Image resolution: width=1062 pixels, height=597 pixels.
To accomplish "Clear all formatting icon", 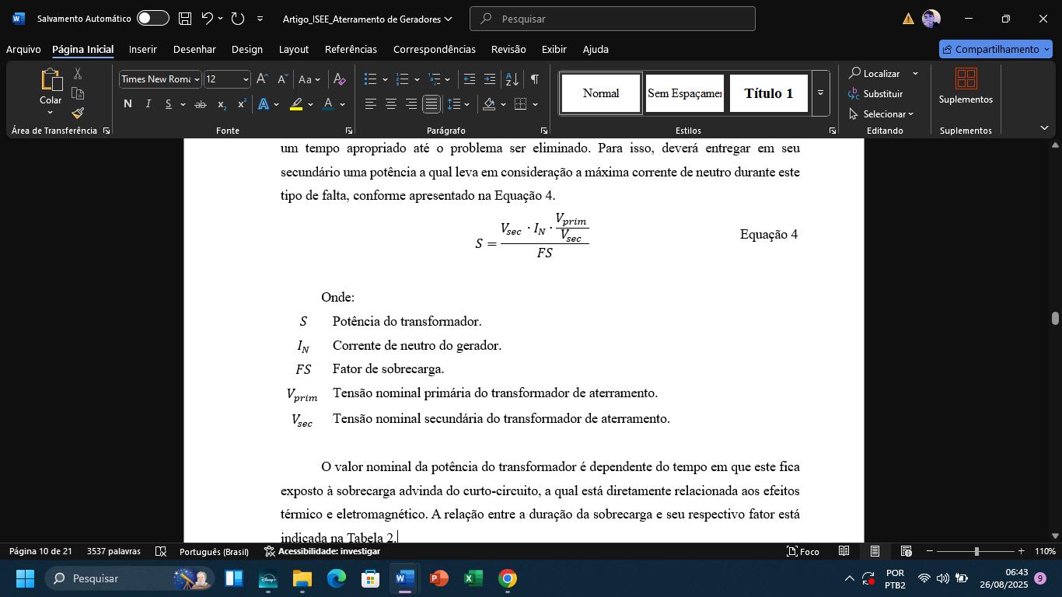I will coord(339,79).
